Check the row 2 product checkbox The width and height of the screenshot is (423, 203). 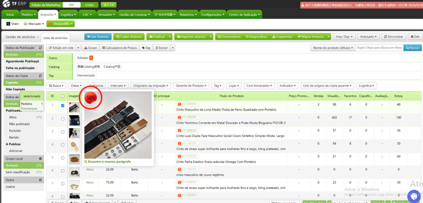pos(63,119)
